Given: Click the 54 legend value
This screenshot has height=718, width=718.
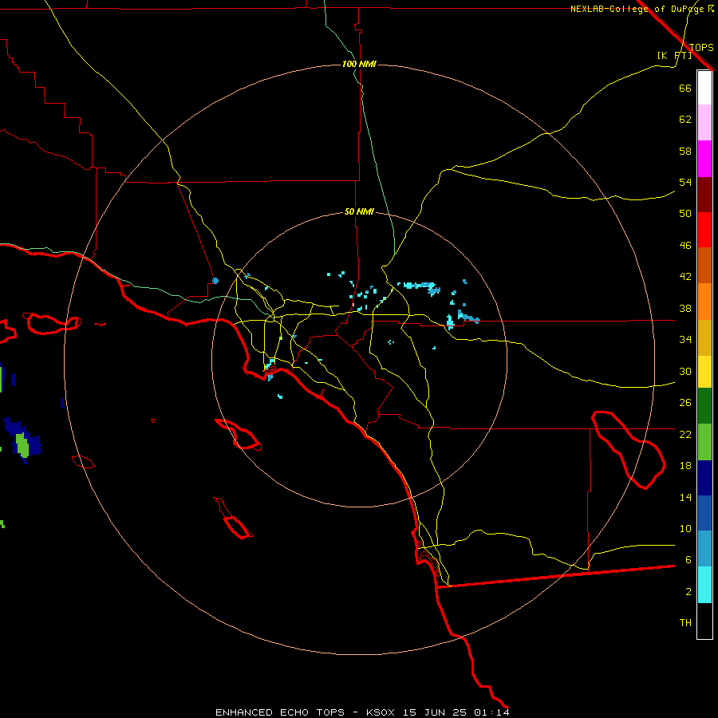Looking at the screenshot, I should coord(685,182).
